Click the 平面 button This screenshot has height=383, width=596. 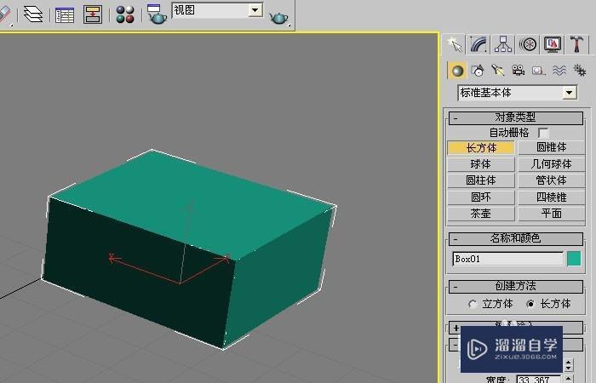(x=551, y=214)
